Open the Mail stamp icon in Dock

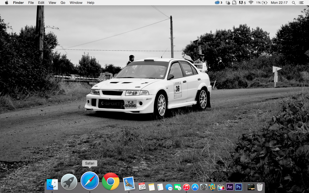tap(129, 184)
